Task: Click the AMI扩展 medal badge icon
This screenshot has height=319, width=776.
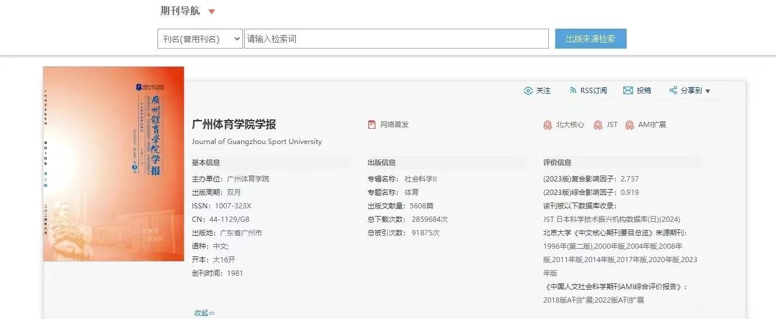Action: click(630, 125)
